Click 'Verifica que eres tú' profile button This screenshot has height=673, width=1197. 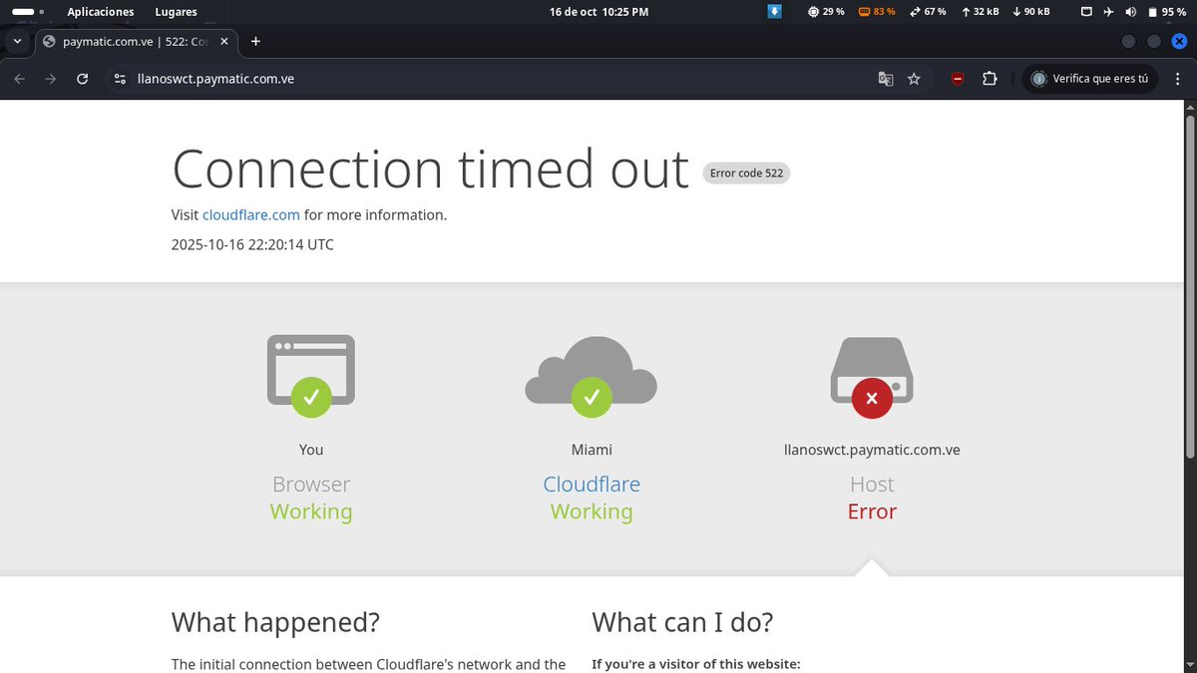tap(1090, 79)
